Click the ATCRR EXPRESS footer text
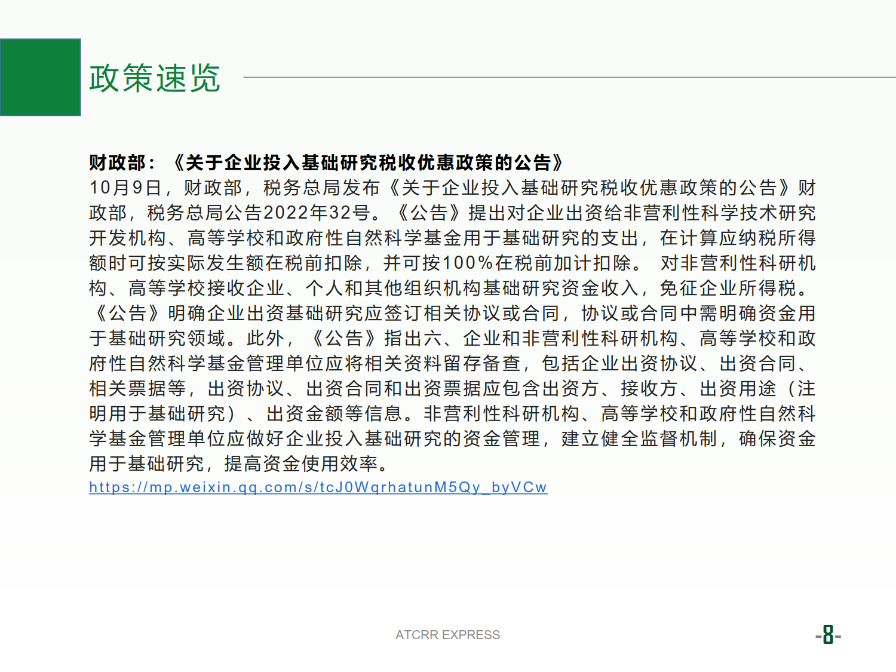The width and height of the screenshot is (896, 672). pos(448,635)
